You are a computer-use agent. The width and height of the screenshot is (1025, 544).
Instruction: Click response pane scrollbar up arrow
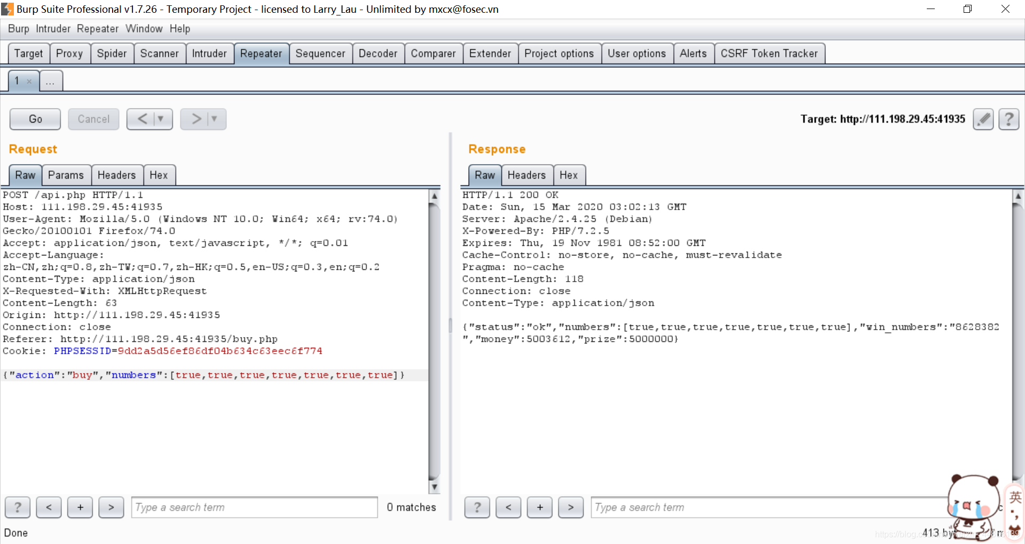1018,196
